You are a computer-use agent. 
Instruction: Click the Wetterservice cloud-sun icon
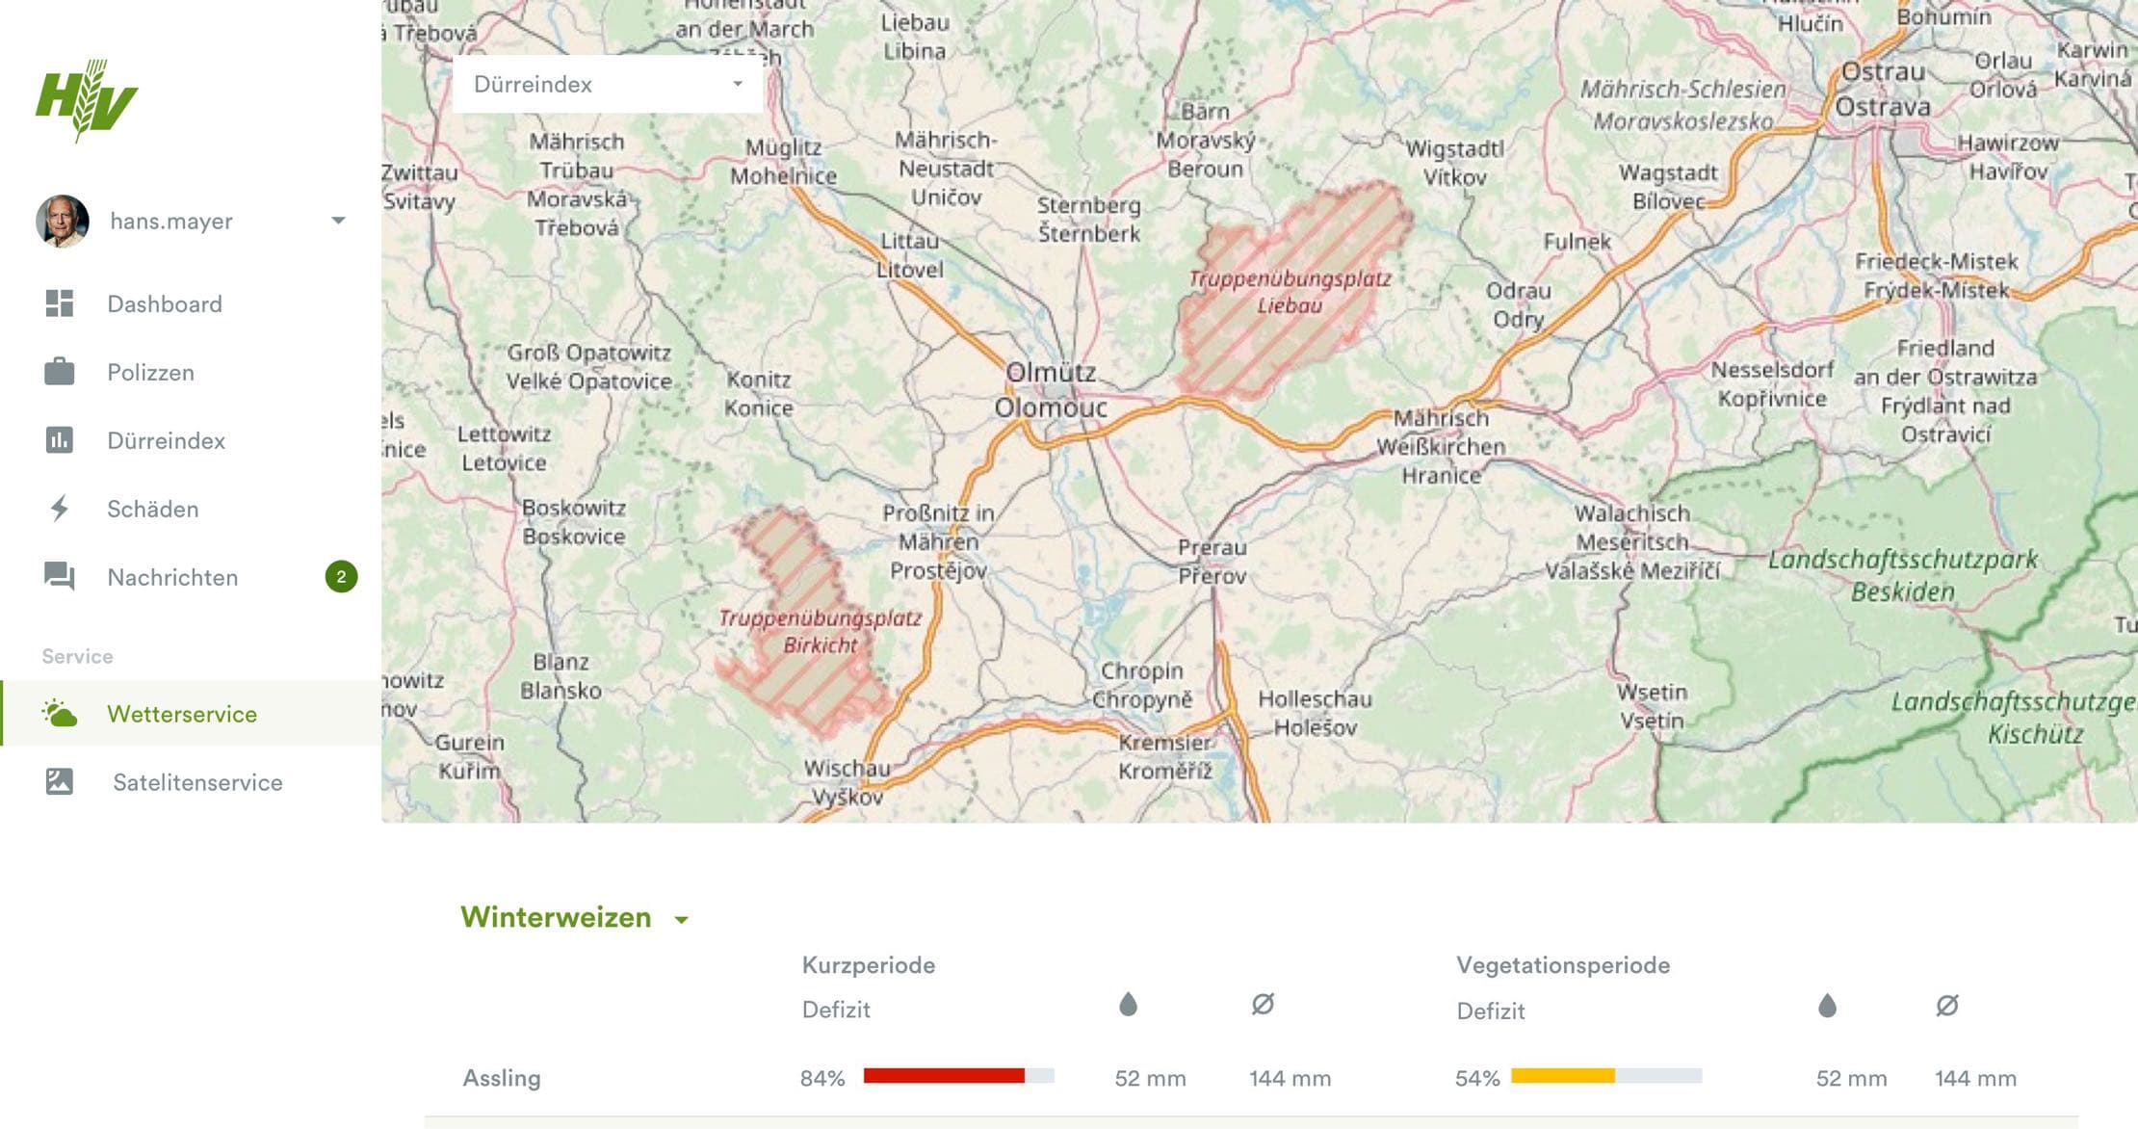(x=60, y=714)
